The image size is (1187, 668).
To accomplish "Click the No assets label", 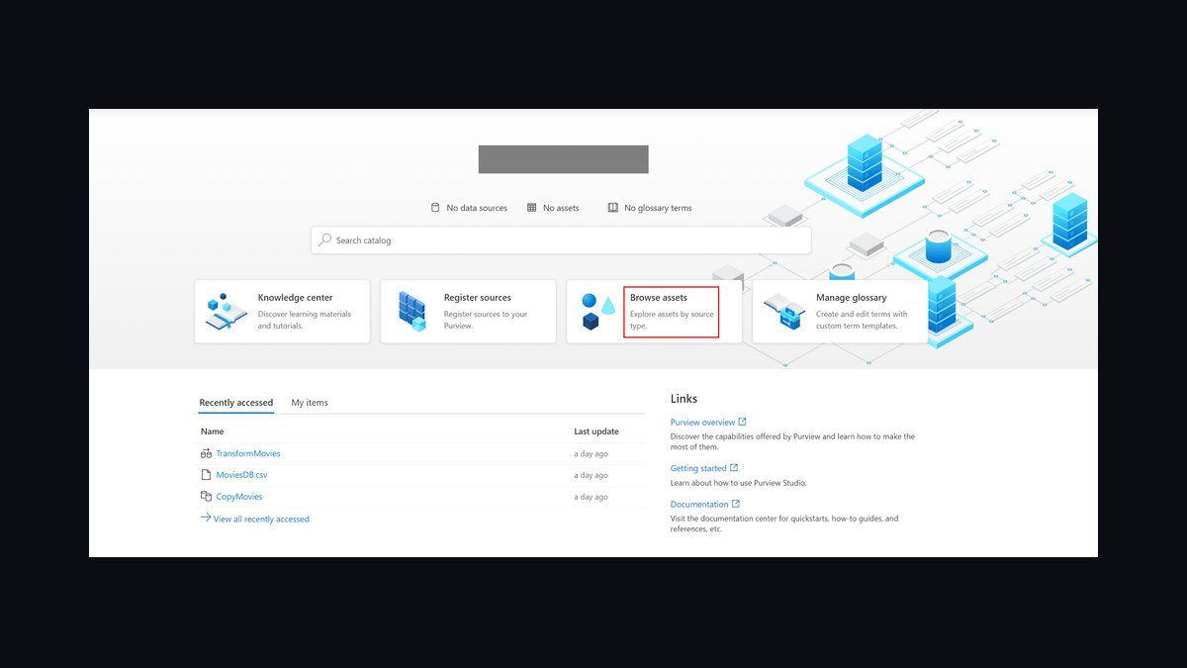I will tap(561, 208).
